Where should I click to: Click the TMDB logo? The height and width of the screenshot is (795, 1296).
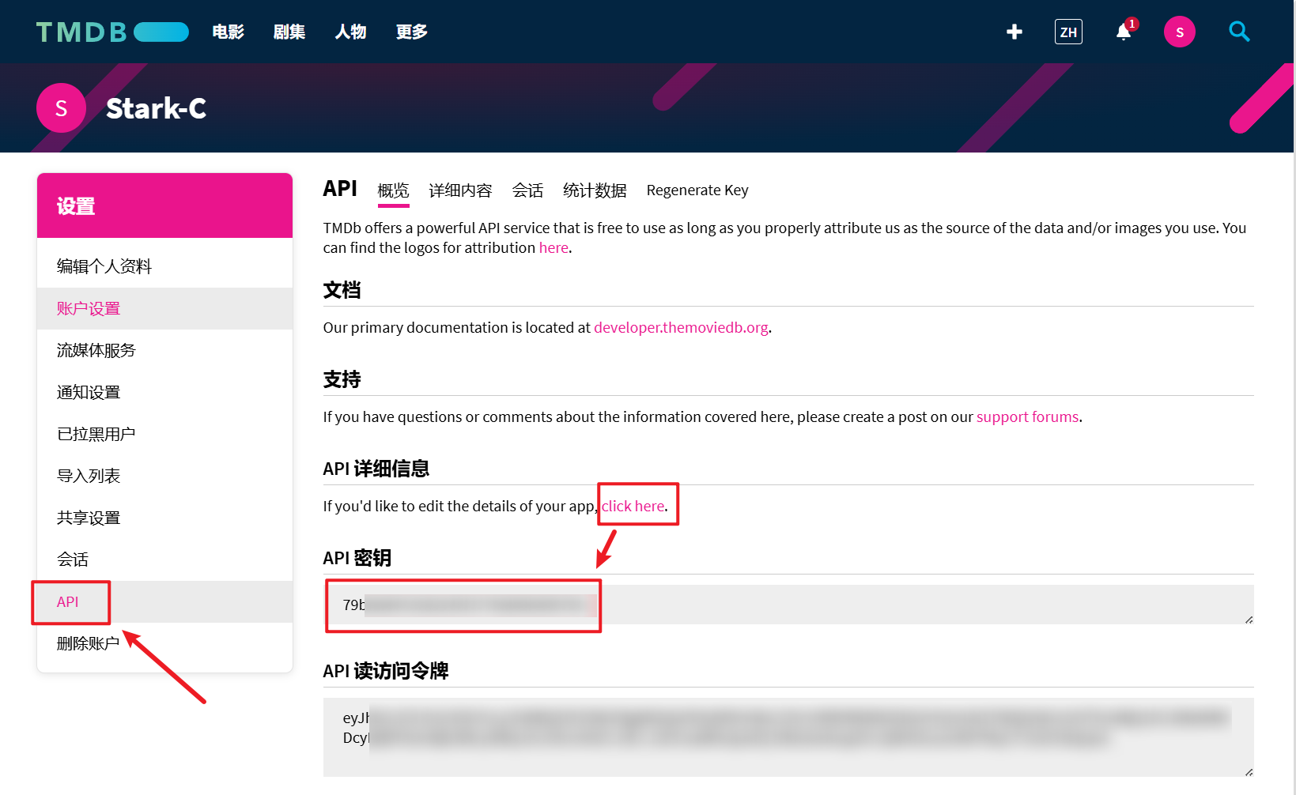112,32
